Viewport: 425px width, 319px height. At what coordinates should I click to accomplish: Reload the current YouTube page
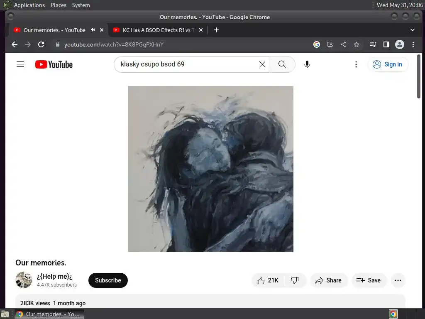[41, 44]
